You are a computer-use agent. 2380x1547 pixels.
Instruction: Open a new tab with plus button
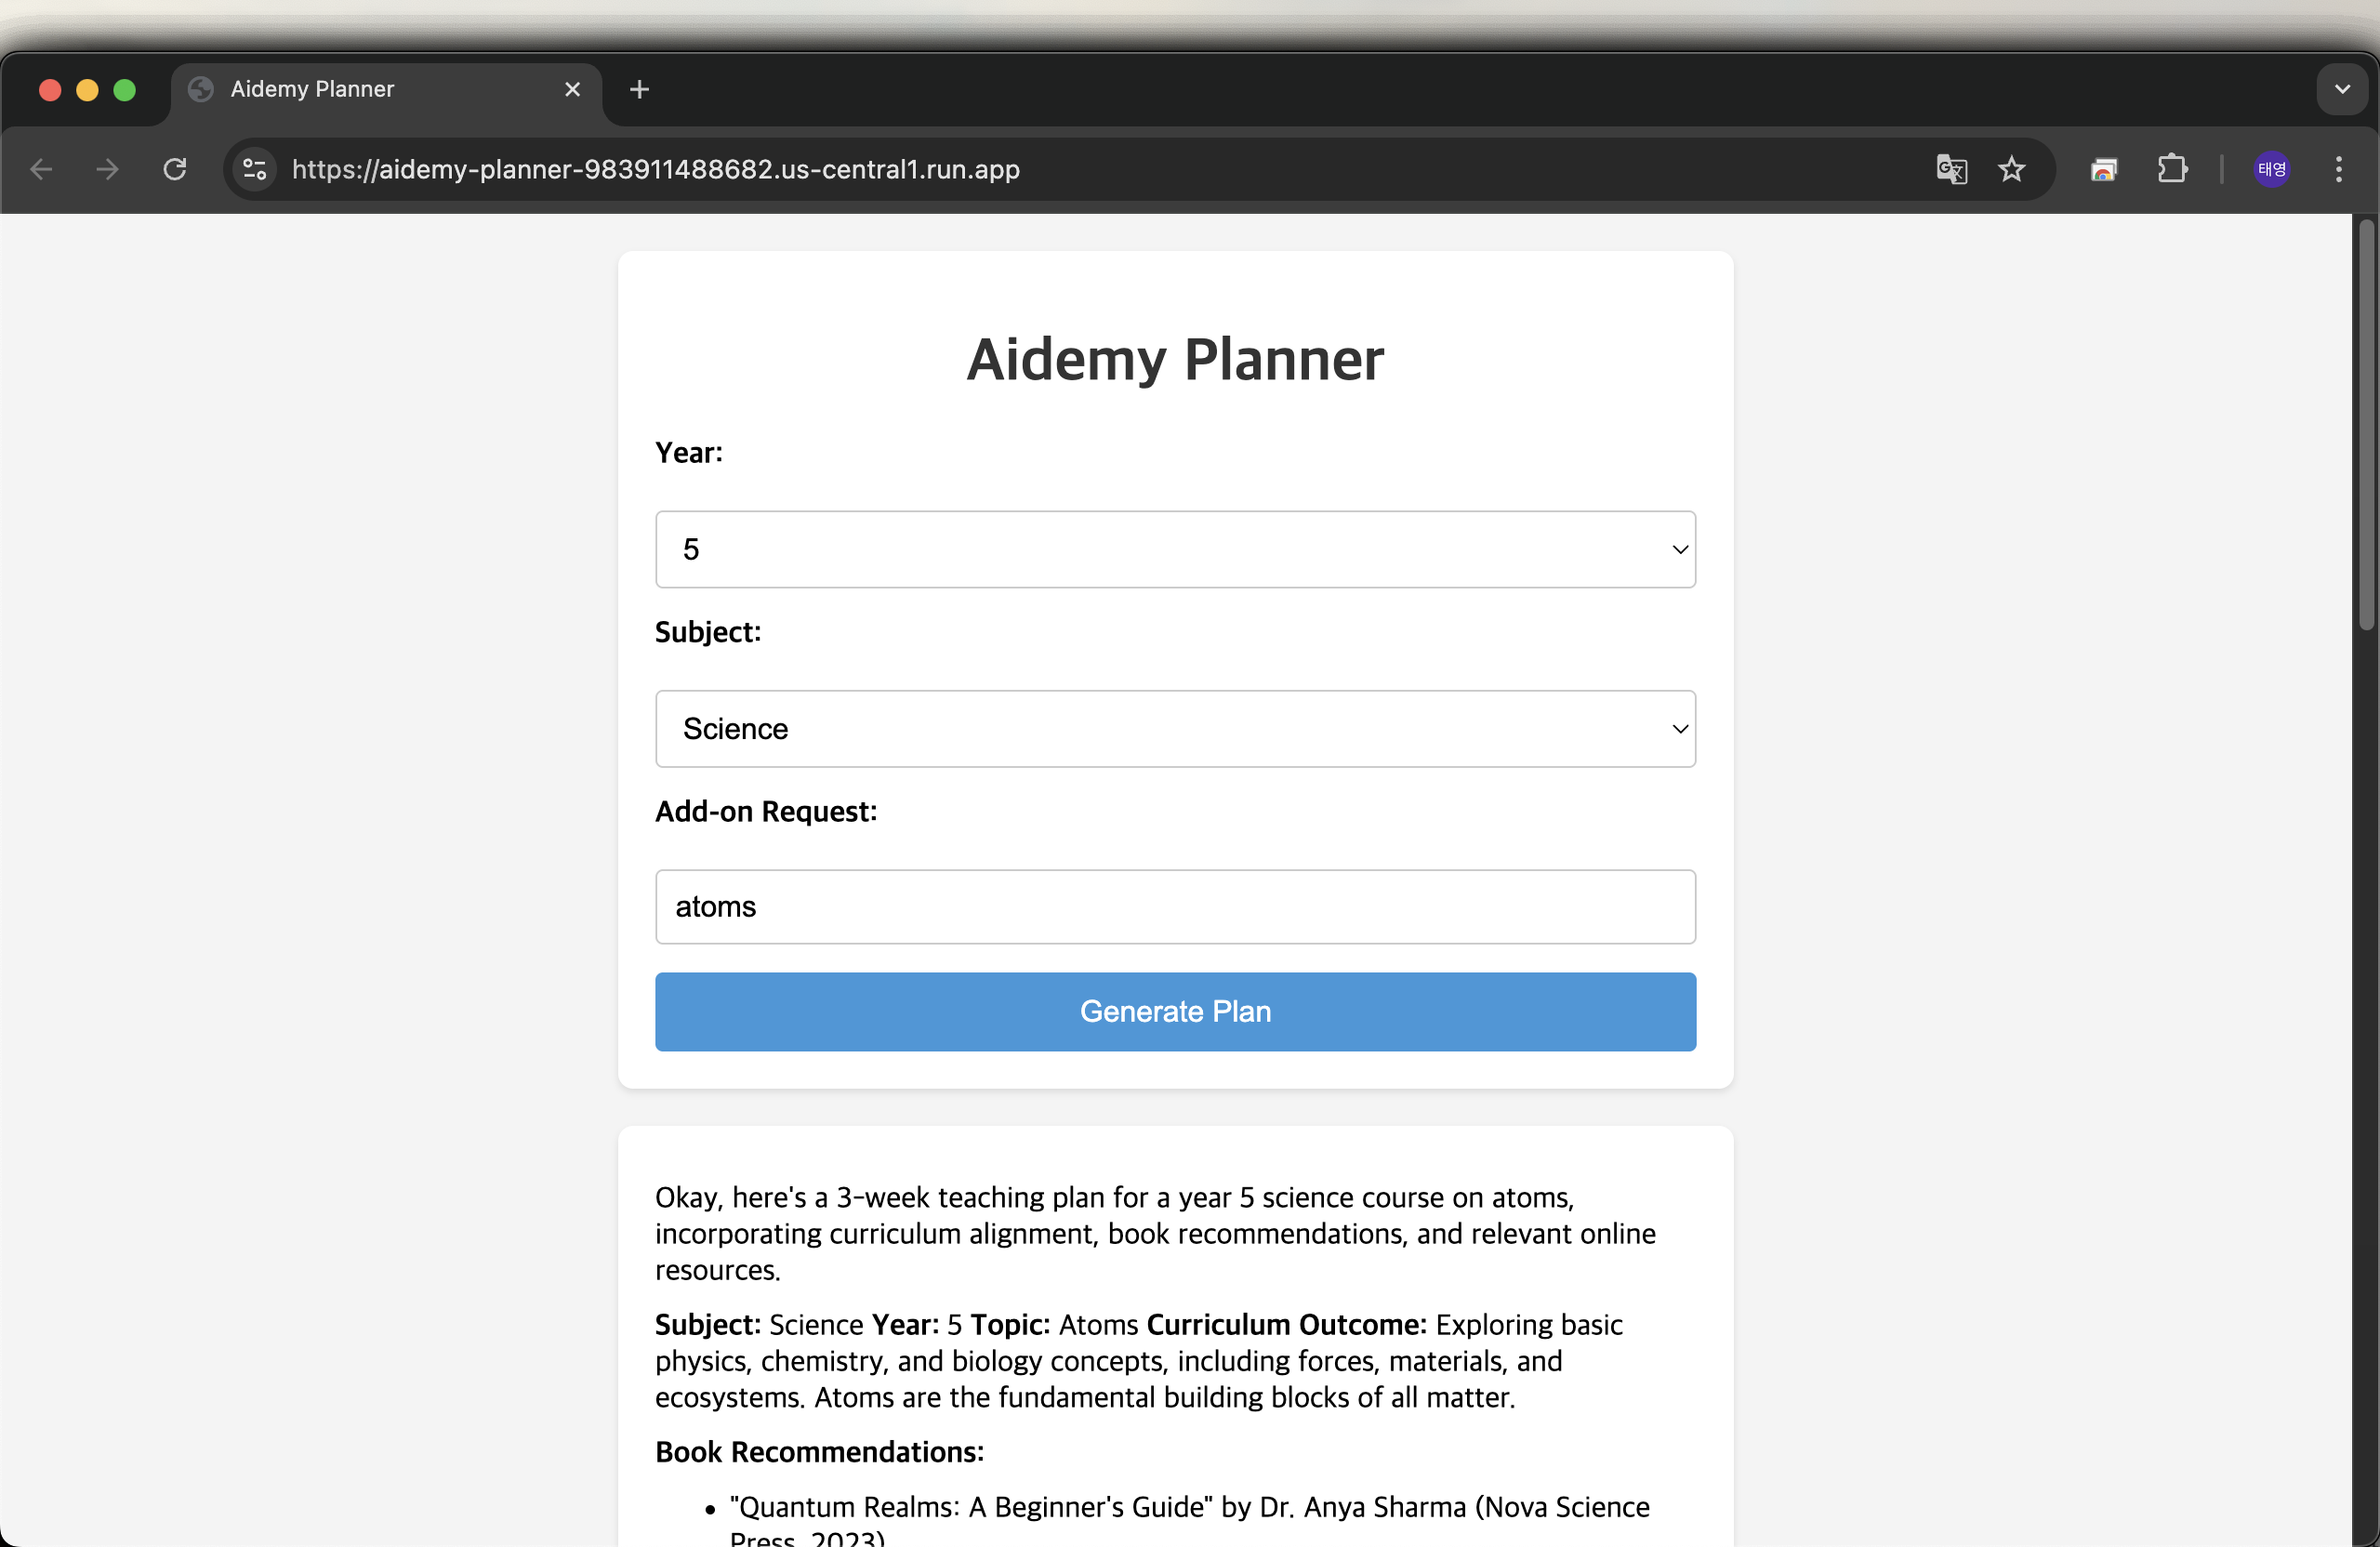click(x=639, y=90)
